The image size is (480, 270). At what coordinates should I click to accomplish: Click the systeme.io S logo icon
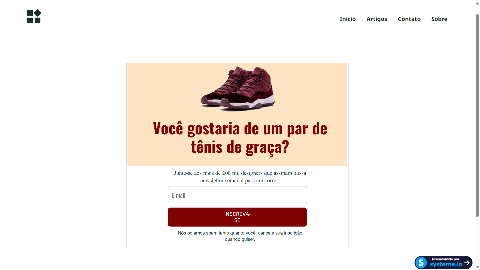point(421,263)
